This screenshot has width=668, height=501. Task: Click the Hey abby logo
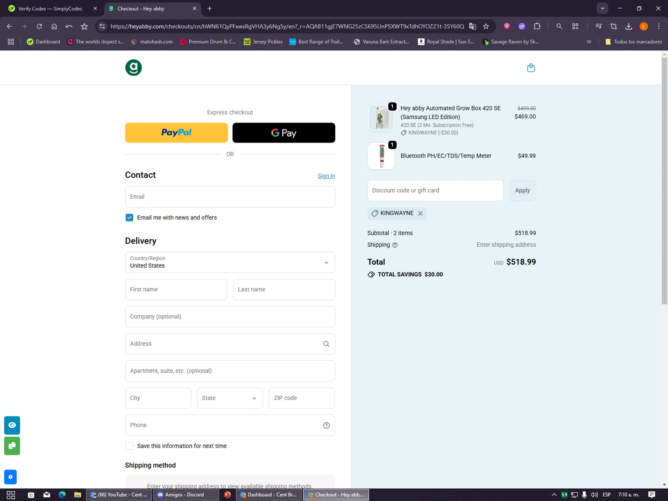[134, 68]
